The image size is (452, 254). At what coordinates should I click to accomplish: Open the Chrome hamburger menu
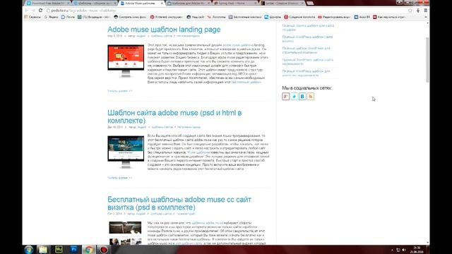click(425, 11)
